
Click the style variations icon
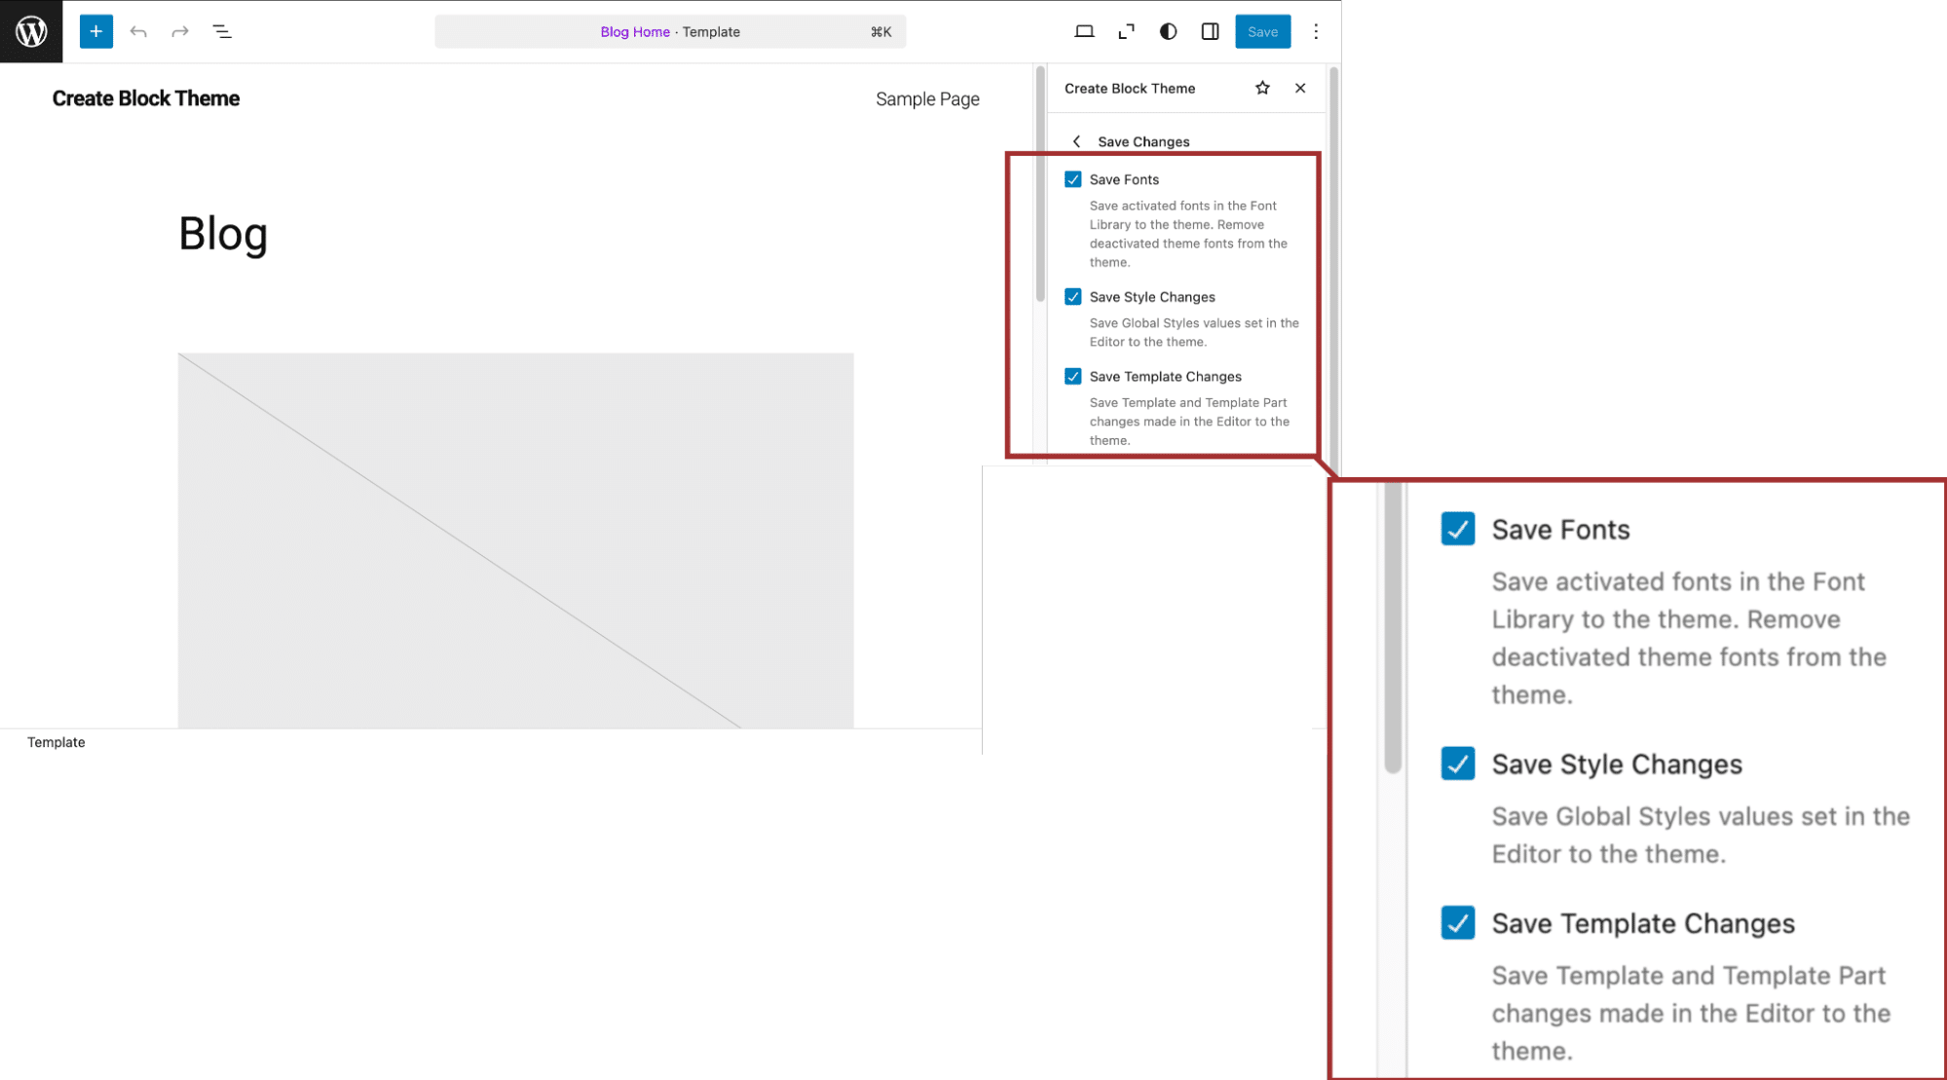[x=1168, y=32]
